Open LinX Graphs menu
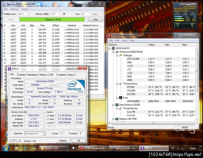The image size is (203, 158). (25, 9)
